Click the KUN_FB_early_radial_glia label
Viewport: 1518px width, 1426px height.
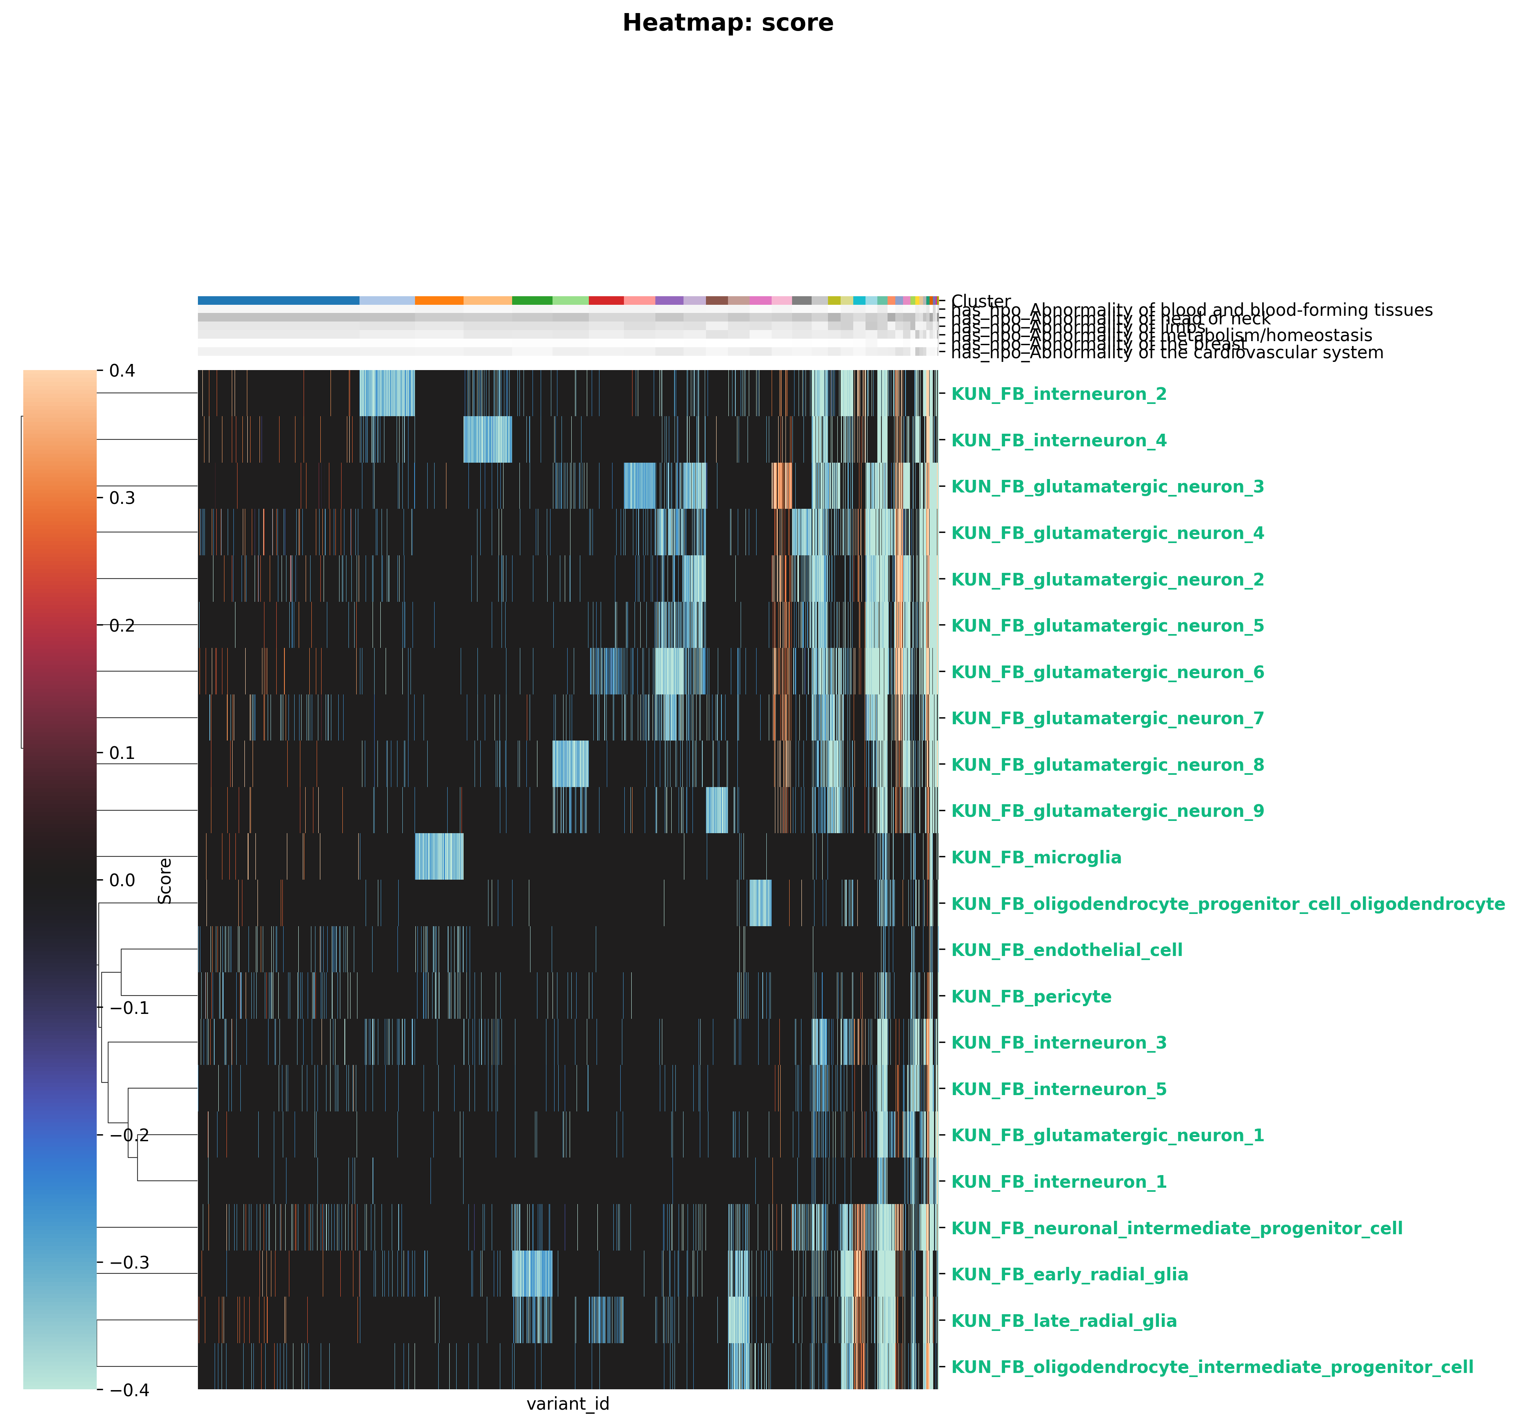pos(1069,1274)
